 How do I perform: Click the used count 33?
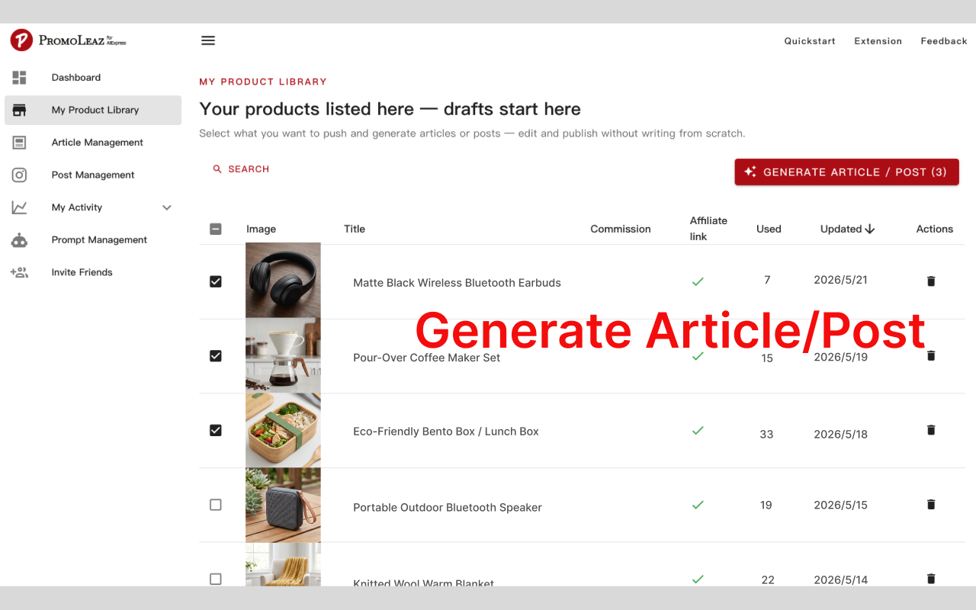click(x=766, y=435)
